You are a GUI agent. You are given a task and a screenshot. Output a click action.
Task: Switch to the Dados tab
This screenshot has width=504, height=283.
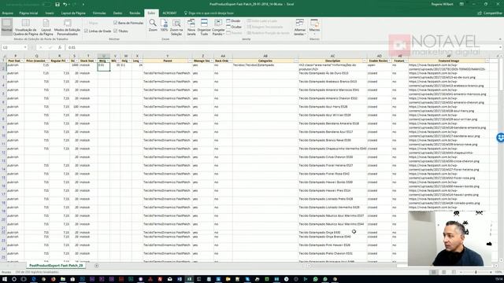tap(117, 13)
